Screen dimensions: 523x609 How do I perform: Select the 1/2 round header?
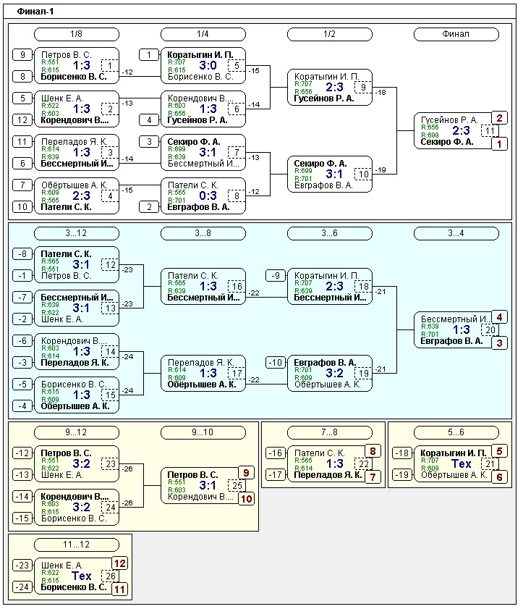click(x=329, y=34)
